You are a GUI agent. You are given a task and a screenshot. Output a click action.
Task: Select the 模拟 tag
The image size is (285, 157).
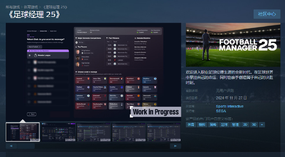tap(202, 125)
